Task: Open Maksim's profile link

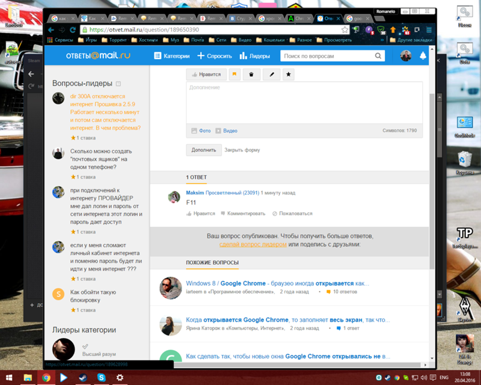Action: pyautogui.click(x=195, y=193)
